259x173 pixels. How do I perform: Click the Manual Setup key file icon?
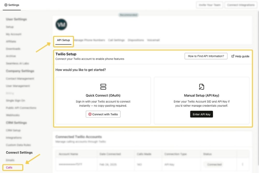202,87
